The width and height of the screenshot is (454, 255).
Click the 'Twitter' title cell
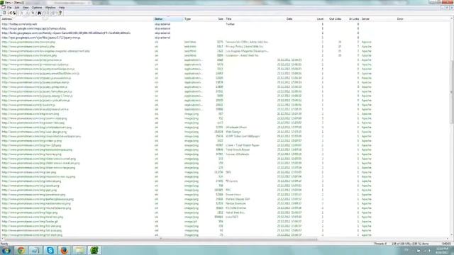[230, 24]
